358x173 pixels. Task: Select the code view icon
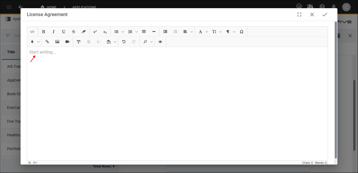click(32, 31)
